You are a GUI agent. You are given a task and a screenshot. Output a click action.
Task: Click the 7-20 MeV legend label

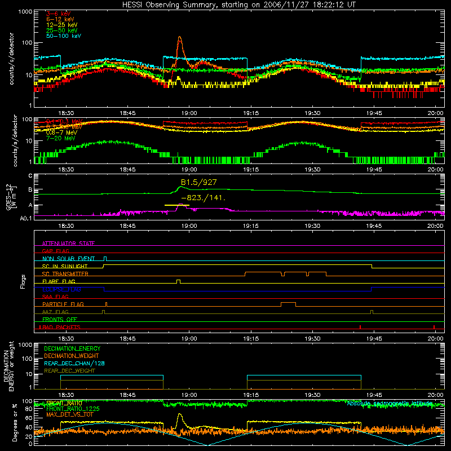click(x=61, y=138)
